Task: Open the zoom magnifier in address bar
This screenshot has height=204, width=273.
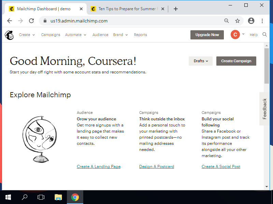Action: tap(226, 21)
